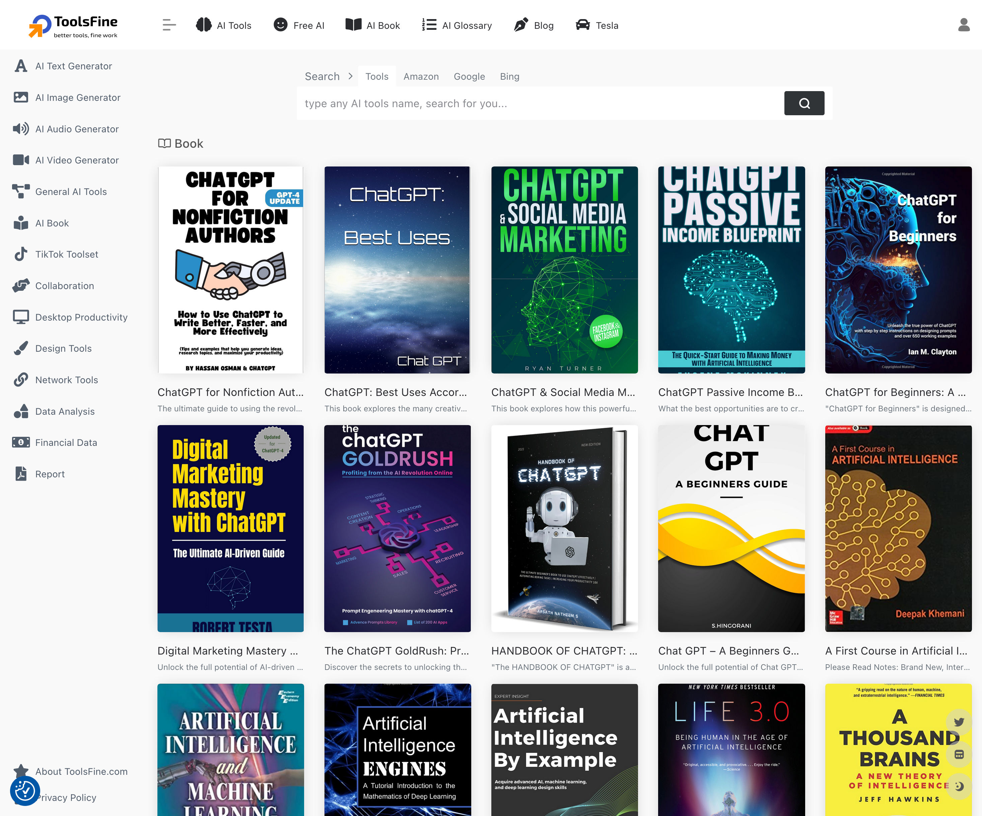Click the ToolsFine logo
The width and height of the screenshot is (982, 816).
click(72, 25)
